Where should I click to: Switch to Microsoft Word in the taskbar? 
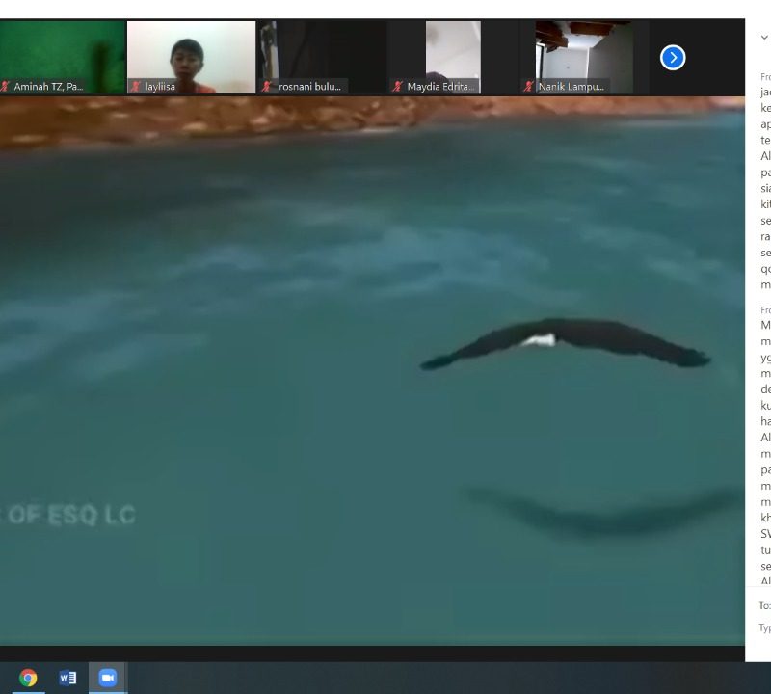coord(67,678)
